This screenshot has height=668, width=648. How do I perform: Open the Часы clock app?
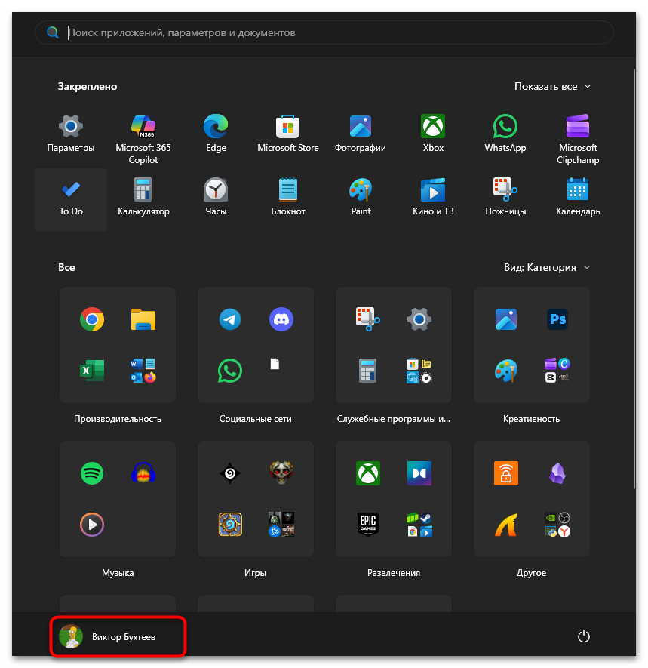(x=216, y=197)
